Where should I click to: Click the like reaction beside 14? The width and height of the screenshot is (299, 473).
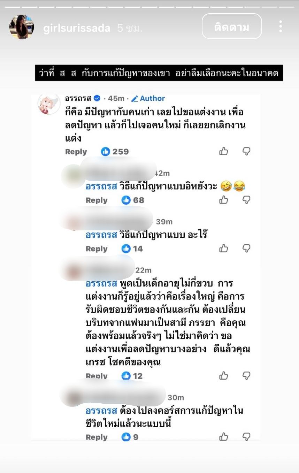(x=126, y=249)
